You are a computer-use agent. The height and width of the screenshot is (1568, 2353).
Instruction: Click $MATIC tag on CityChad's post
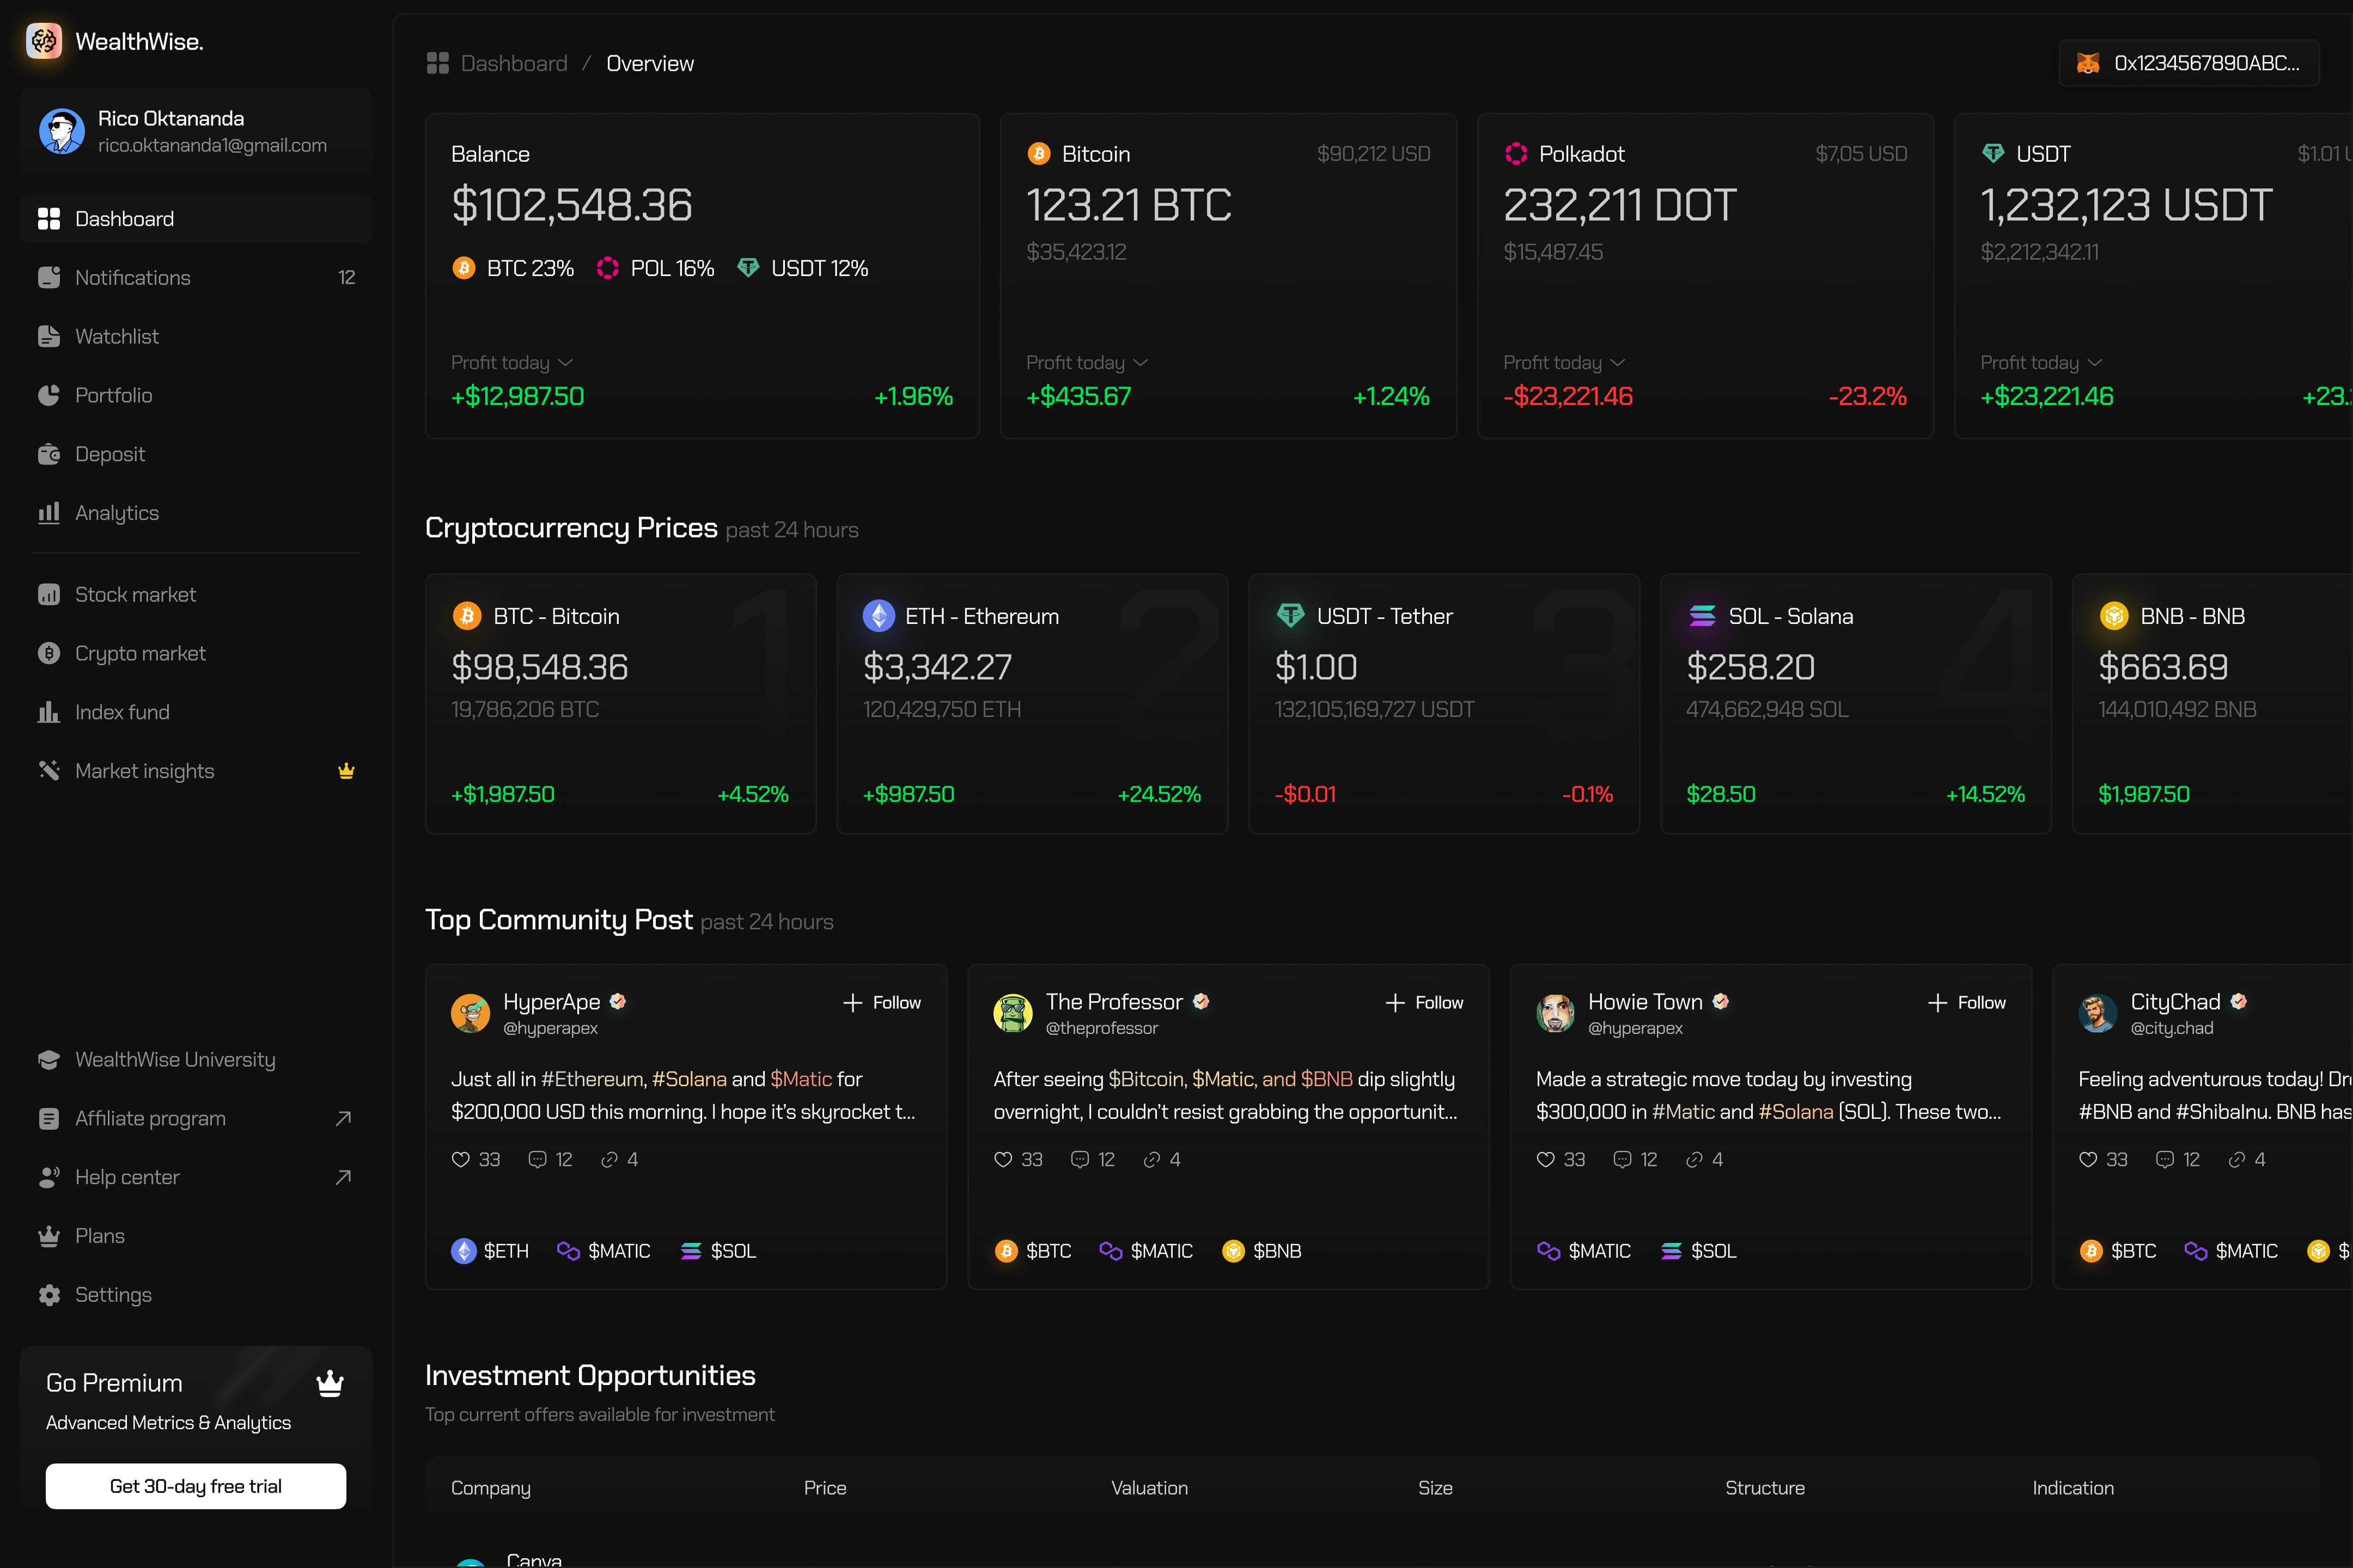[x=2231, y=1251]
